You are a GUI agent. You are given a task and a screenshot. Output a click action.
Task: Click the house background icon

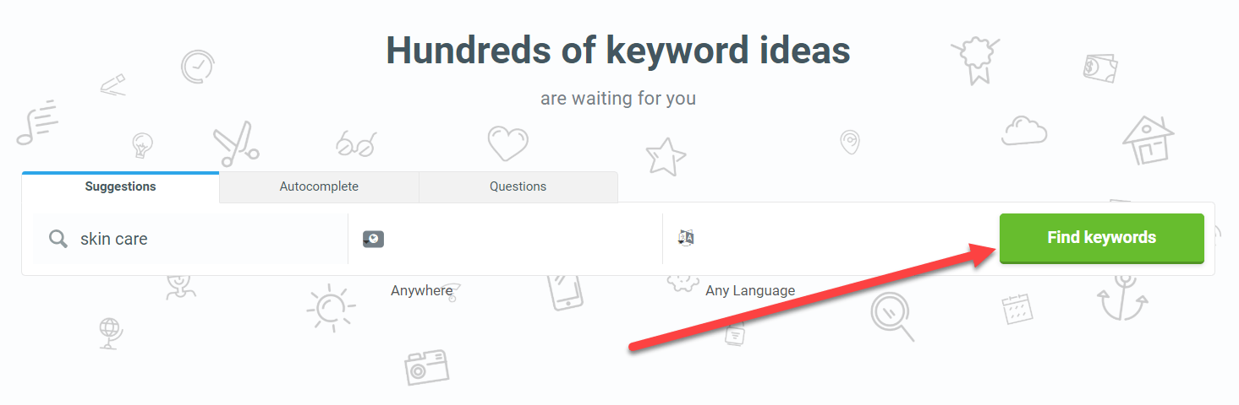tap(1148, 139)
